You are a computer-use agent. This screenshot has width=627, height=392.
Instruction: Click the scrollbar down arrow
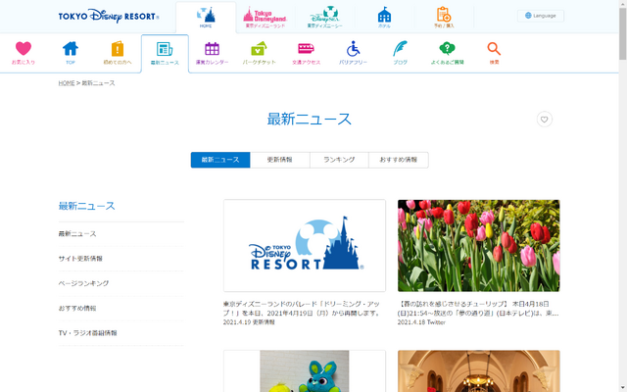[623, 388]
